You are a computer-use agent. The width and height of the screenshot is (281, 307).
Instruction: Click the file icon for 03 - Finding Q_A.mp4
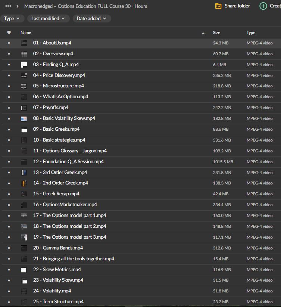(24, 65)
